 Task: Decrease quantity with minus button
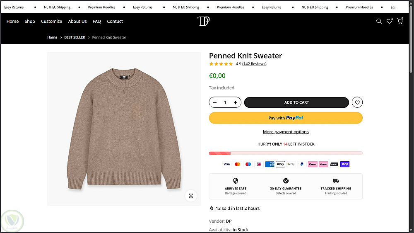coord(215,102)
